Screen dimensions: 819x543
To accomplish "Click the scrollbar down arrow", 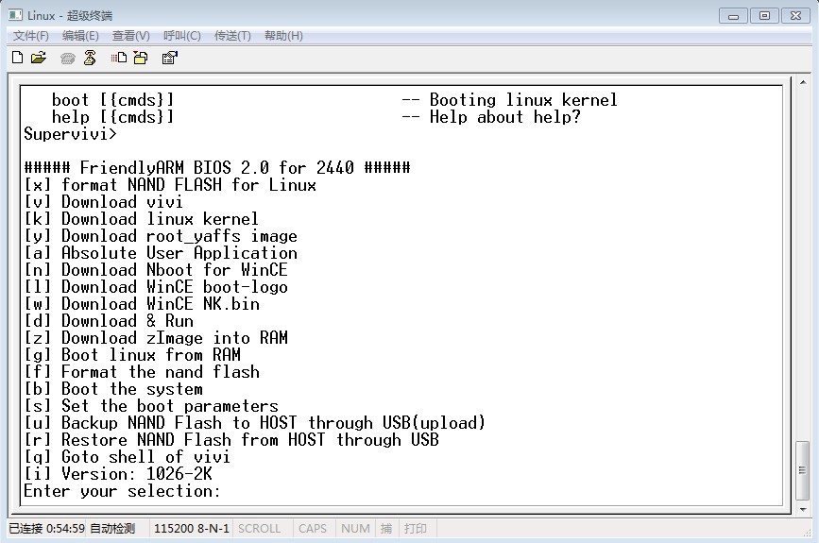I will pyautogui.click(x=802, y=510).
